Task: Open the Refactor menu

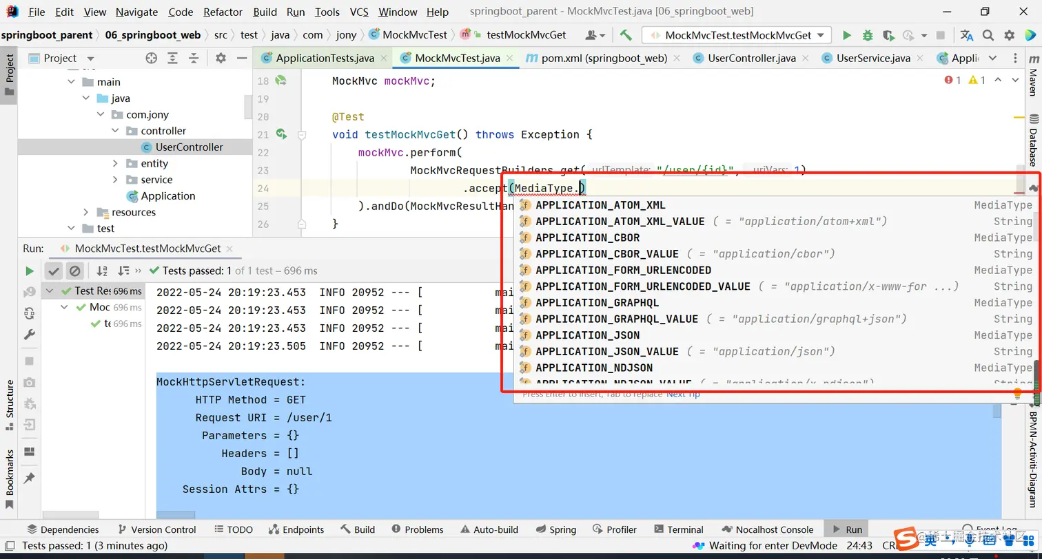Action: pyautogui.click(x=223, y=12)
